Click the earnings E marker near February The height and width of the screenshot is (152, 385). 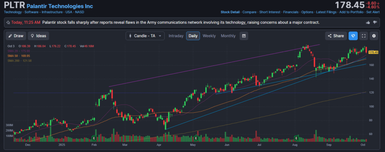93,138
